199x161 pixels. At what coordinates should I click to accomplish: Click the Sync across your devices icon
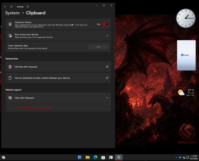click(x=10, y=36)
